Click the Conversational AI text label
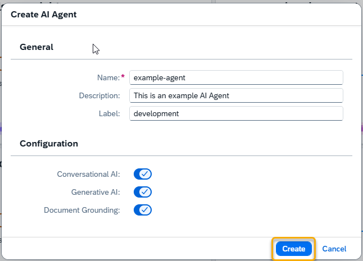Viewport: 363px width, 261px height. (88, 174)
